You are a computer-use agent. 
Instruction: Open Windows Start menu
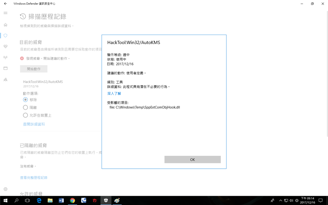5,201
